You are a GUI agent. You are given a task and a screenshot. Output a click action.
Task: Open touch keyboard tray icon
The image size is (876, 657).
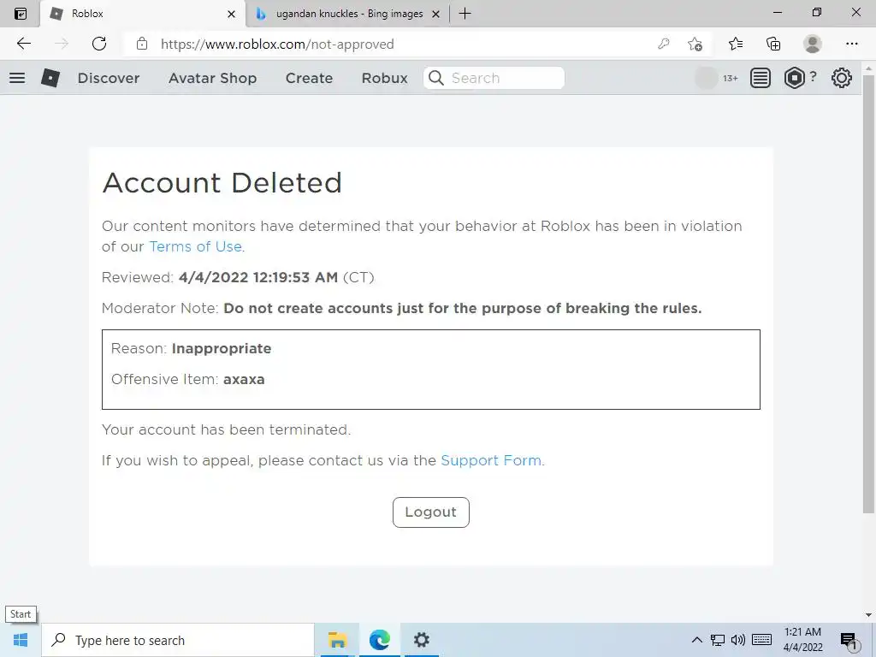(761, 640)
